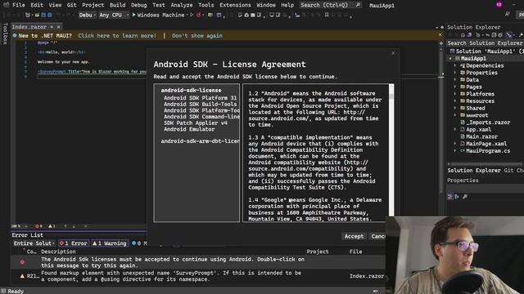
Task: Click the Properties panel wrench icon
Action: [x=465, y=197]
